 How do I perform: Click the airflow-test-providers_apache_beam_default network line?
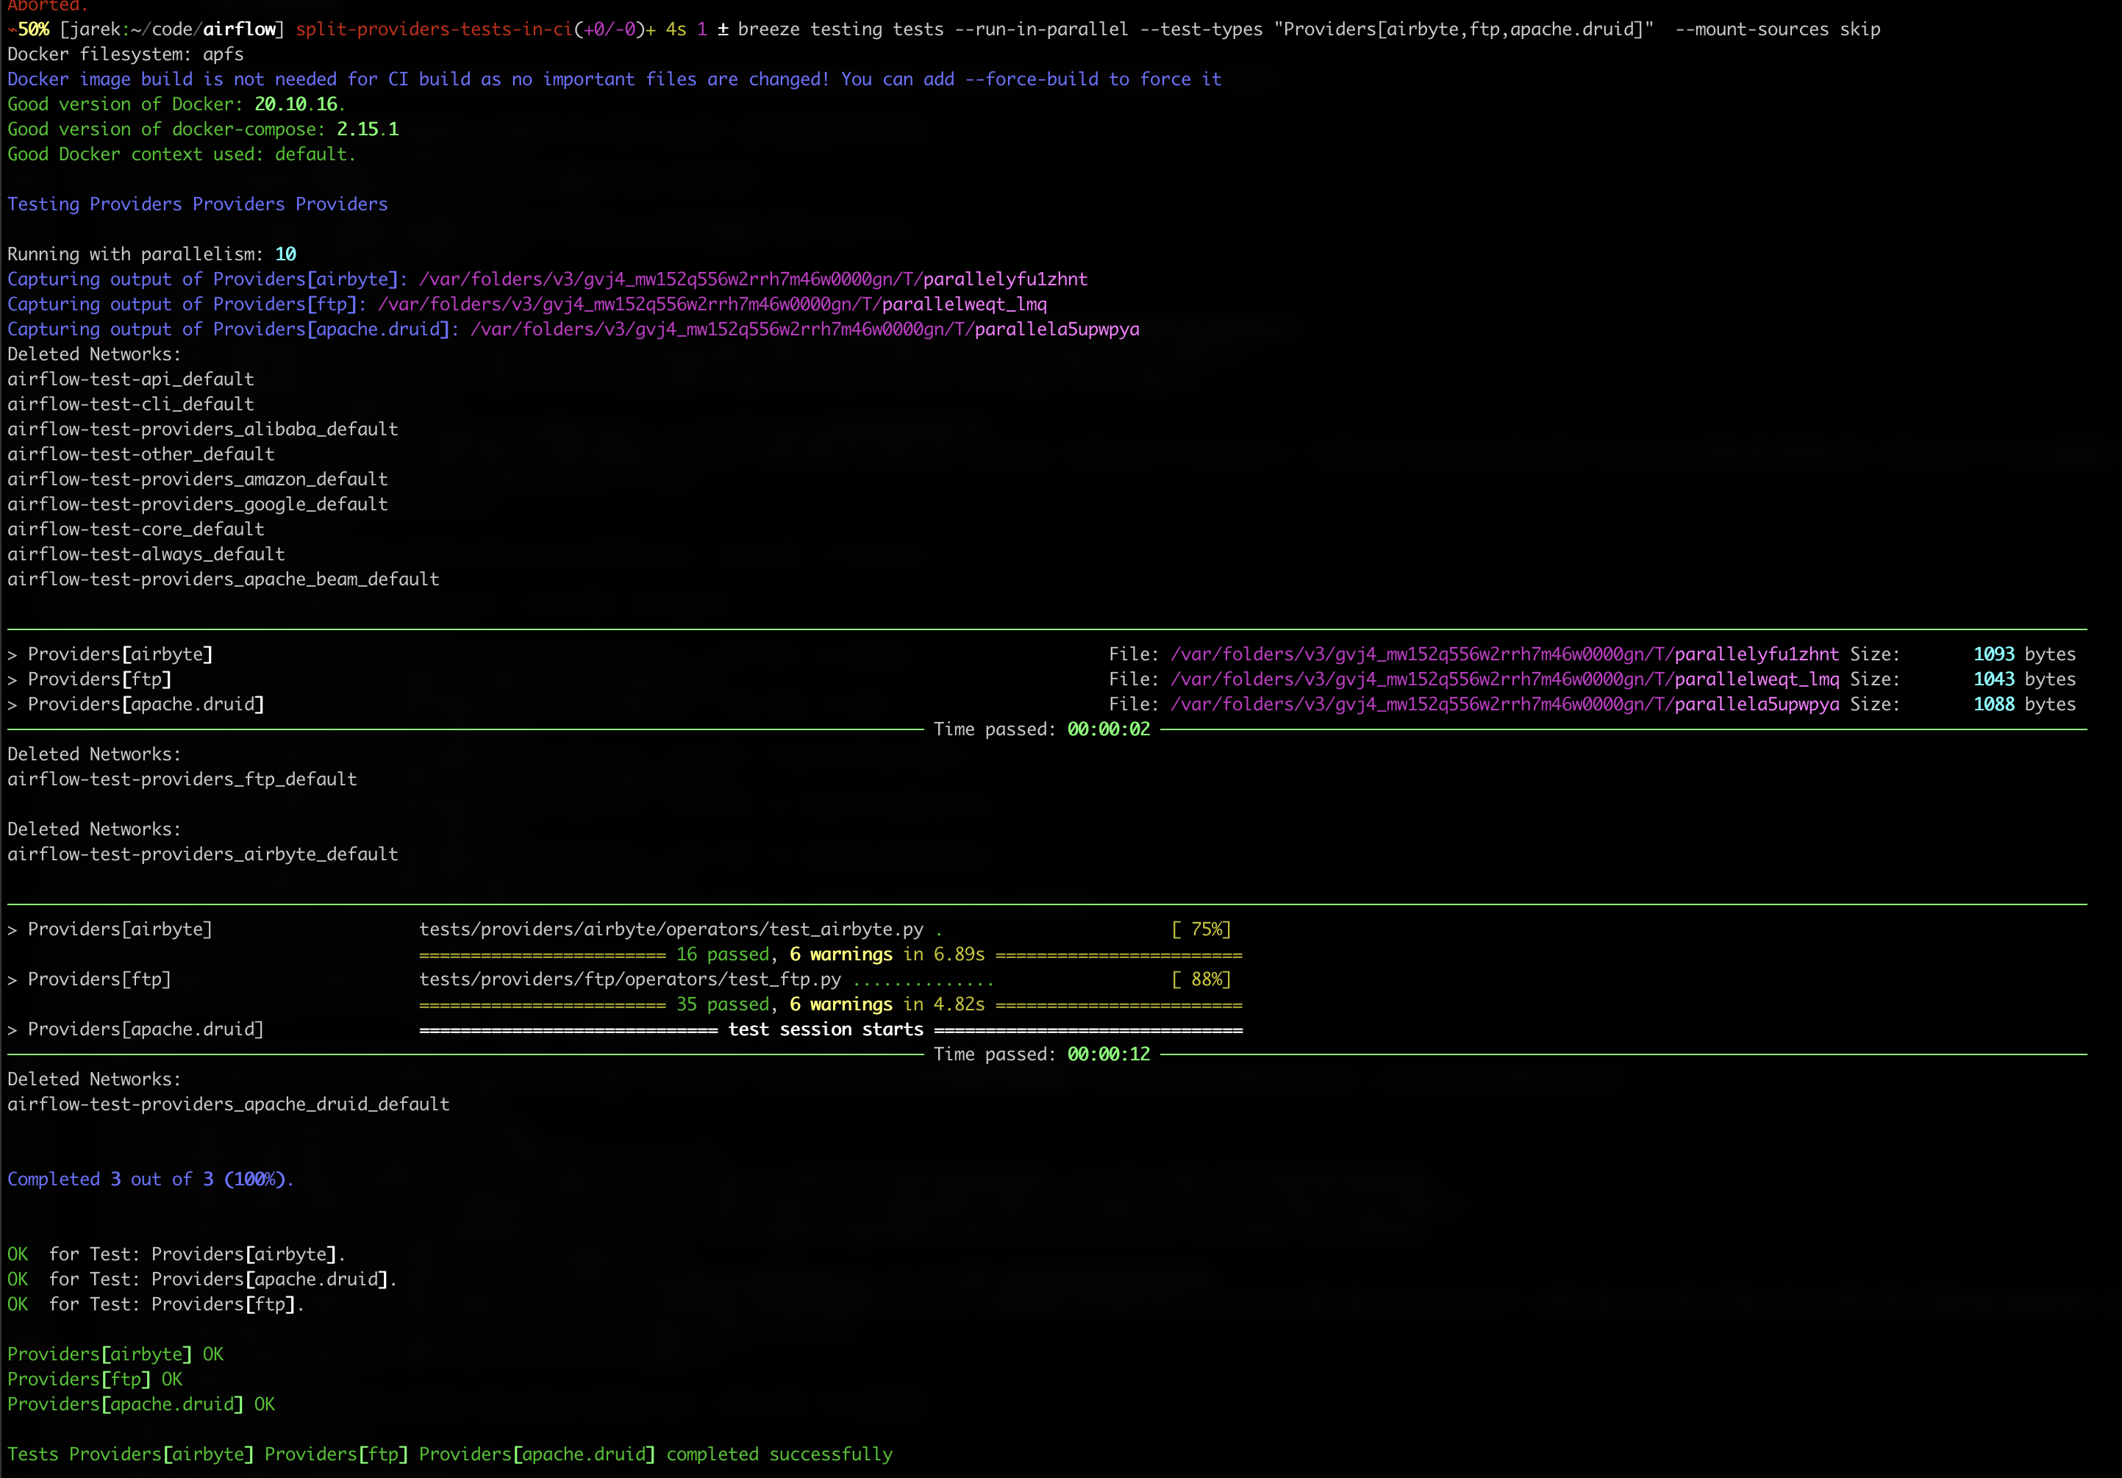click(x=223, y=579)
